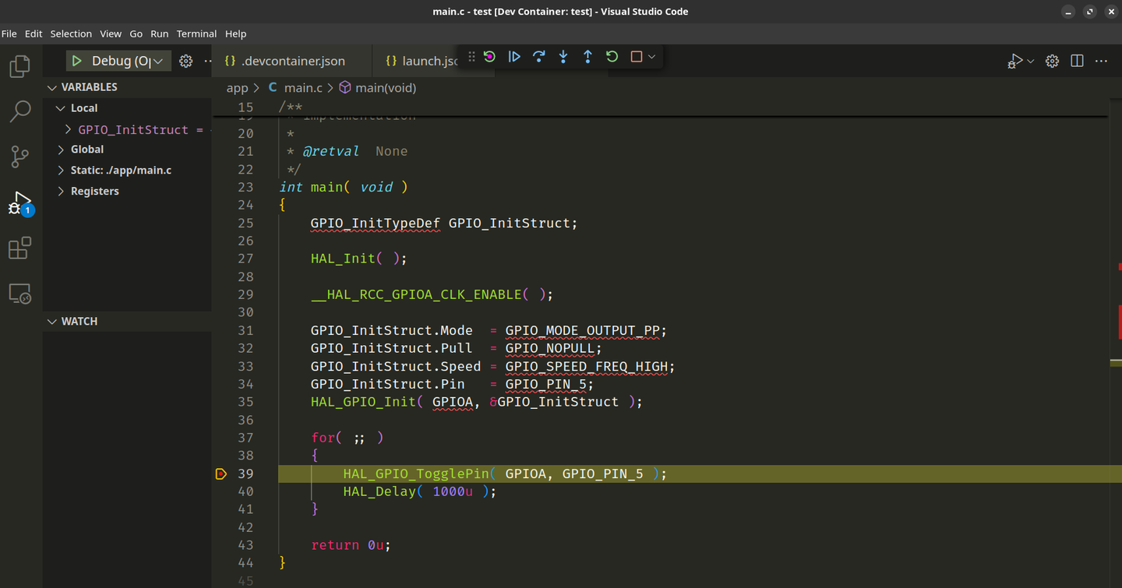Click the Step Out arrow icon

coord(587,57)
